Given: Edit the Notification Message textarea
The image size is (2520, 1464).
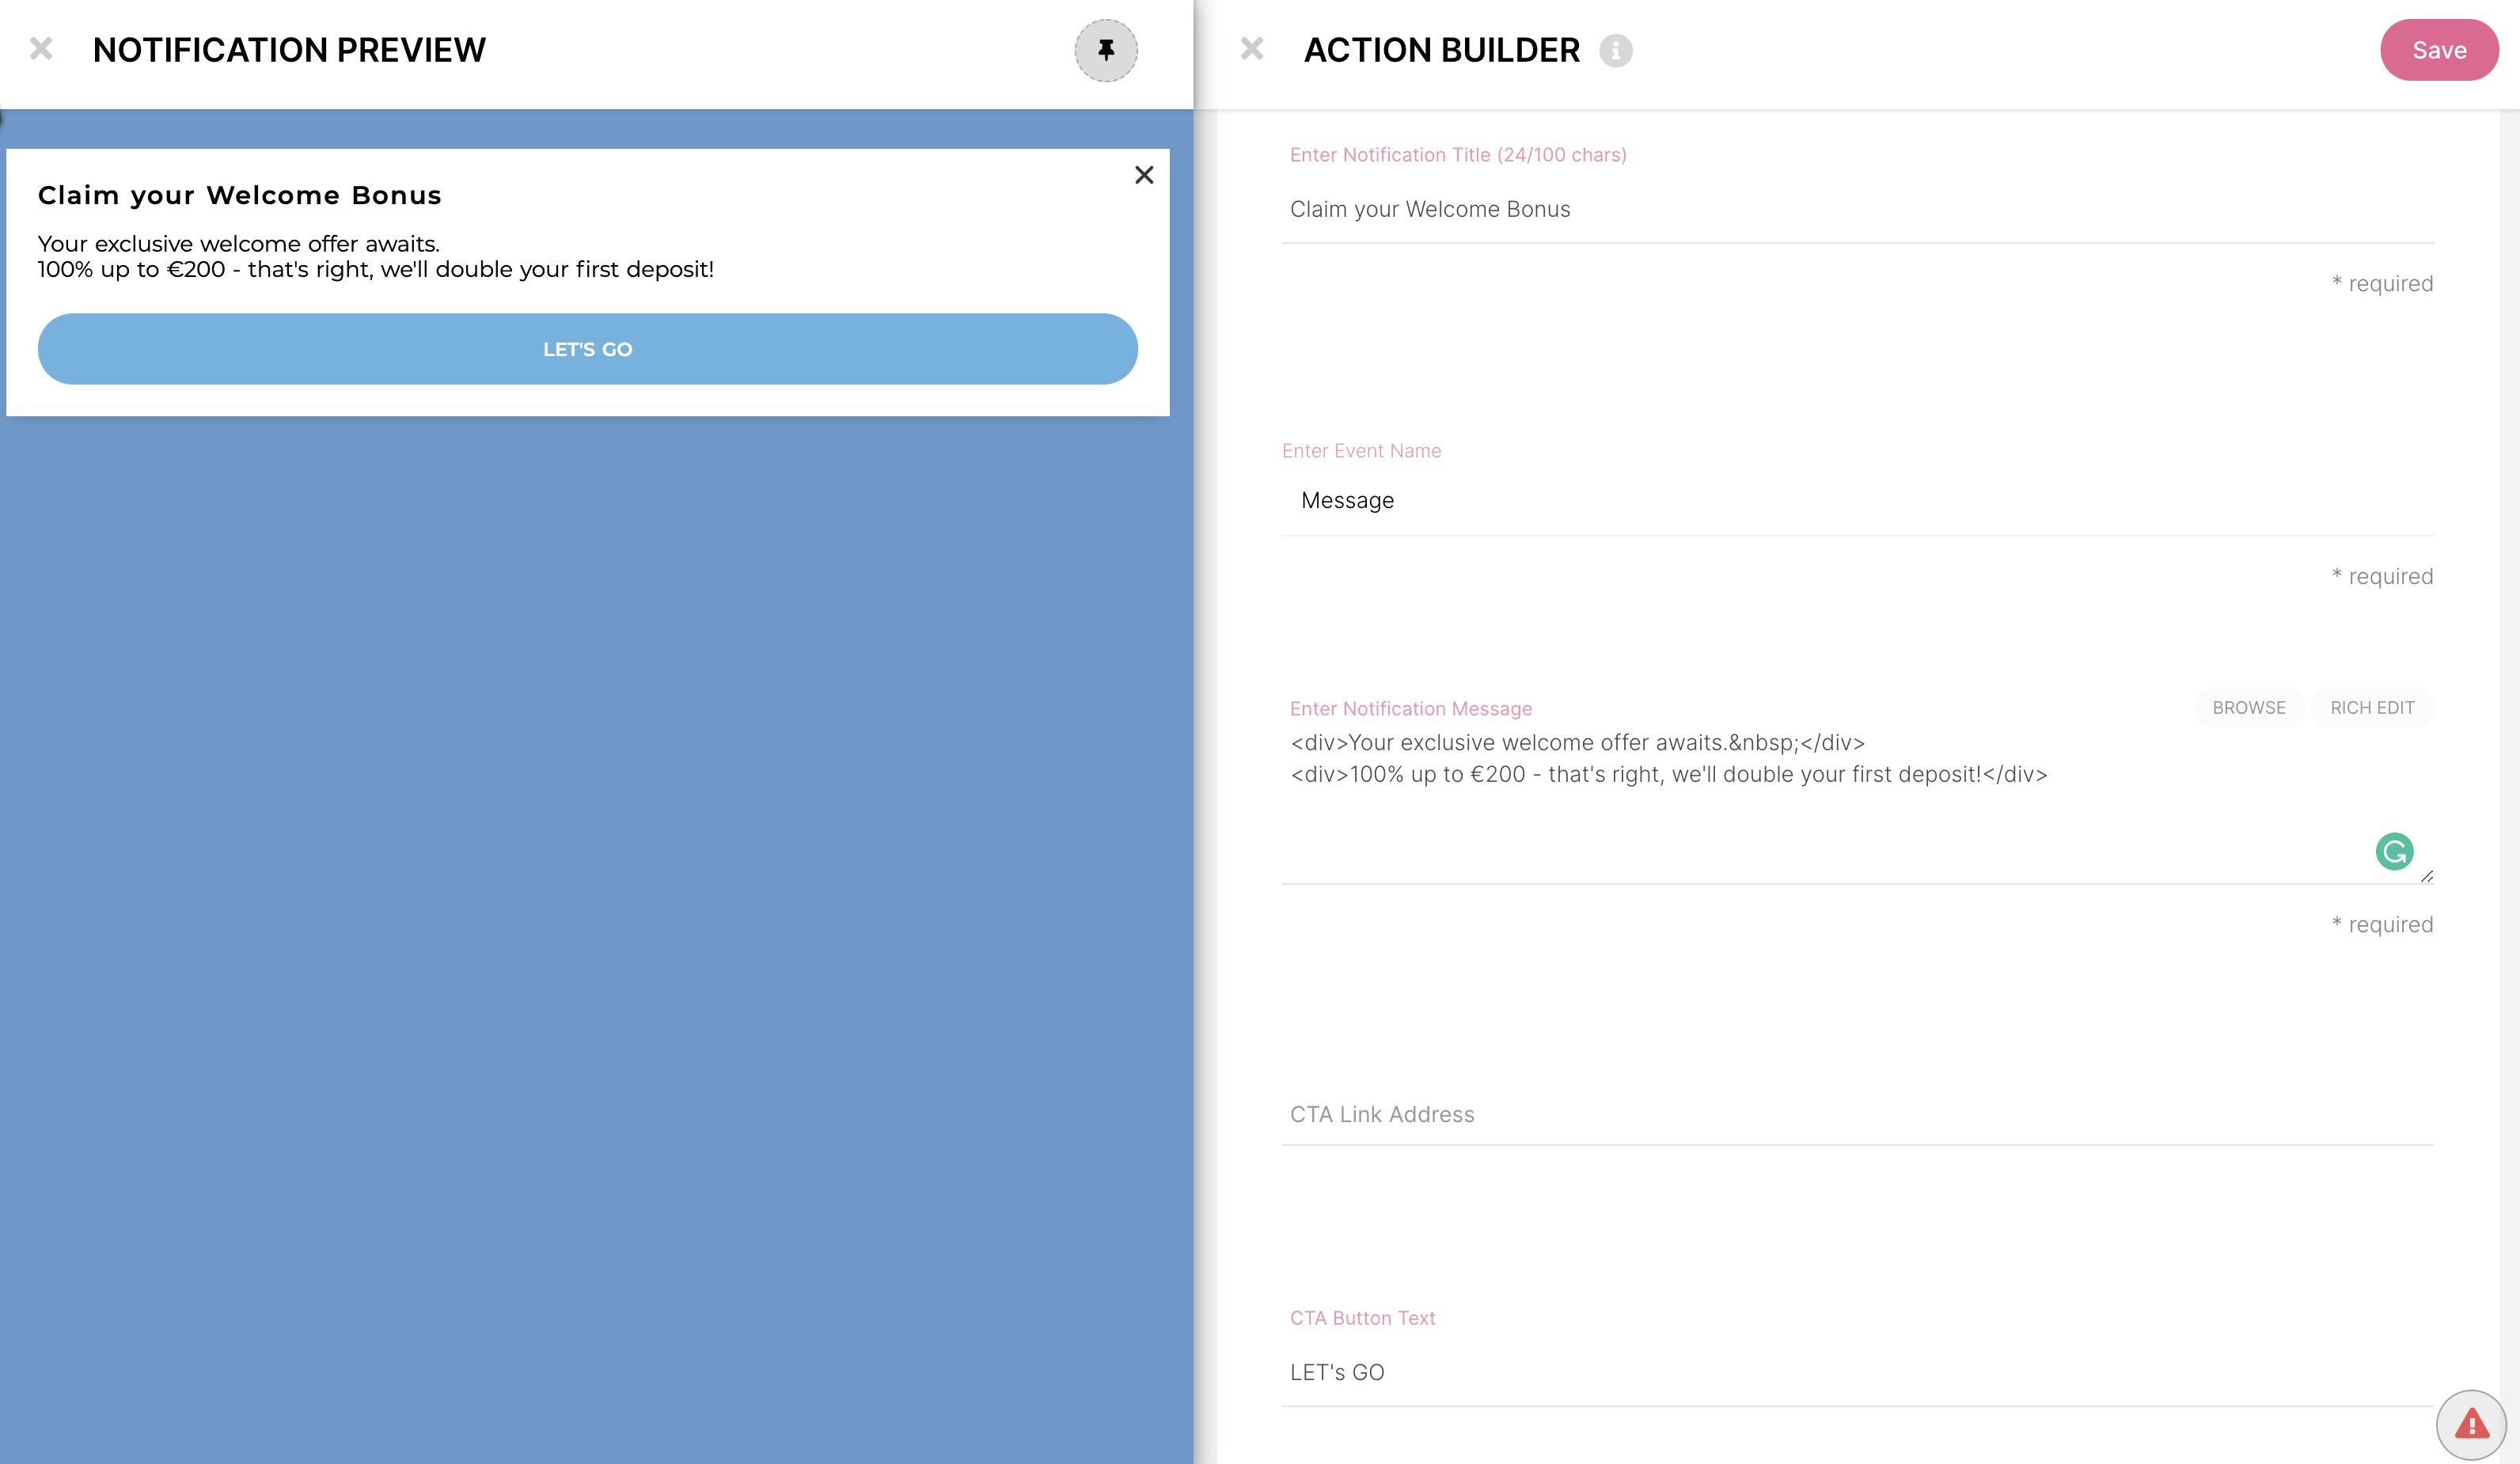Looking at the screenshot, I should 1857,803.
